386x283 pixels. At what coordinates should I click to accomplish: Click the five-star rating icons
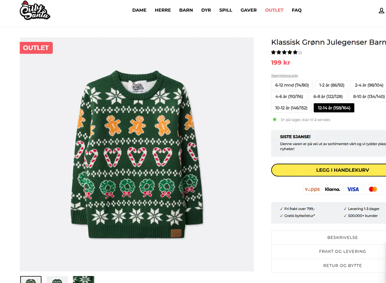(x=284, y=53)
